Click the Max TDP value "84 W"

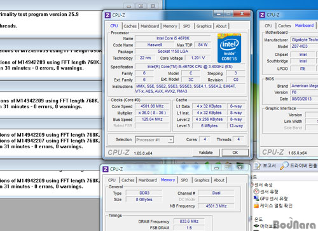coord(203,45)
